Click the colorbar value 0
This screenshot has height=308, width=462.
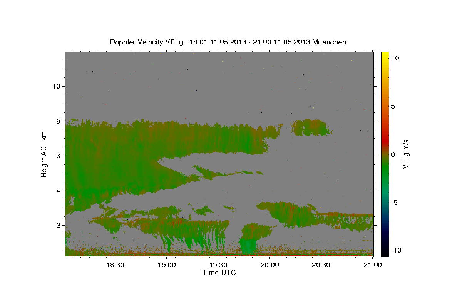(x=393, y=154)
